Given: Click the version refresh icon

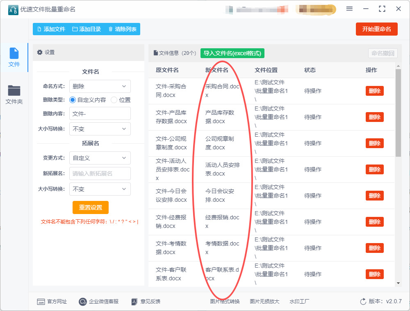Looking at the screenshot, I should pyautogui.click(x=363, y=302).
